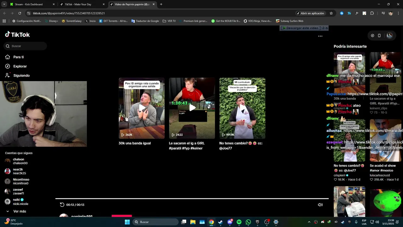Screen dimensions: 403x227
Task: Mute the video with the speaker icon
Action: click(x=320, y=205)
